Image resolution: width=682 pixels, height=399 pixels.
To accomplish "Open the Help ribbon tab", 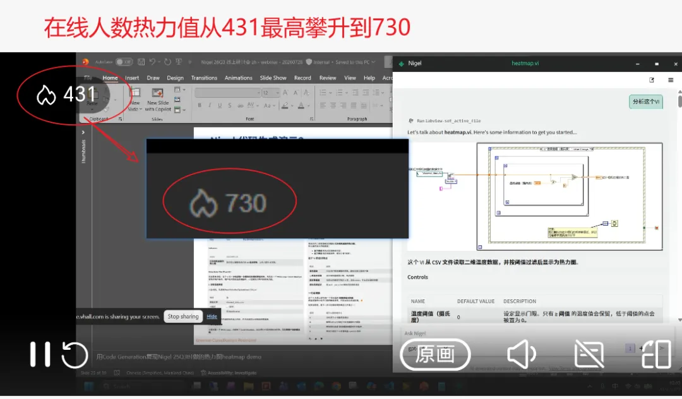I will coord(369,78).
